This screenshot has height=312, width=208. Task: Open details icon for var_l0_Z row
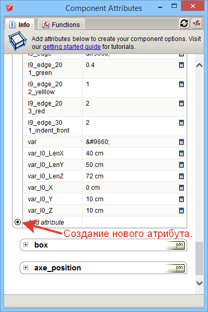click(181, 211)
